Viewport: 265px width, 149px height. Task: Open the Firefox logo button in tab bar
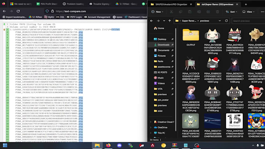click(x=4, y=4)
